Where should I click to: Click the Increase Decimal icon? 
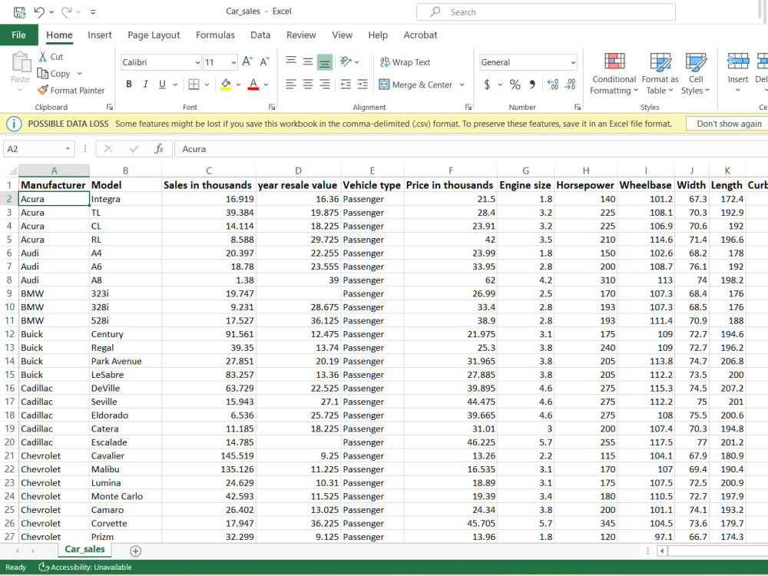(552, 84)
